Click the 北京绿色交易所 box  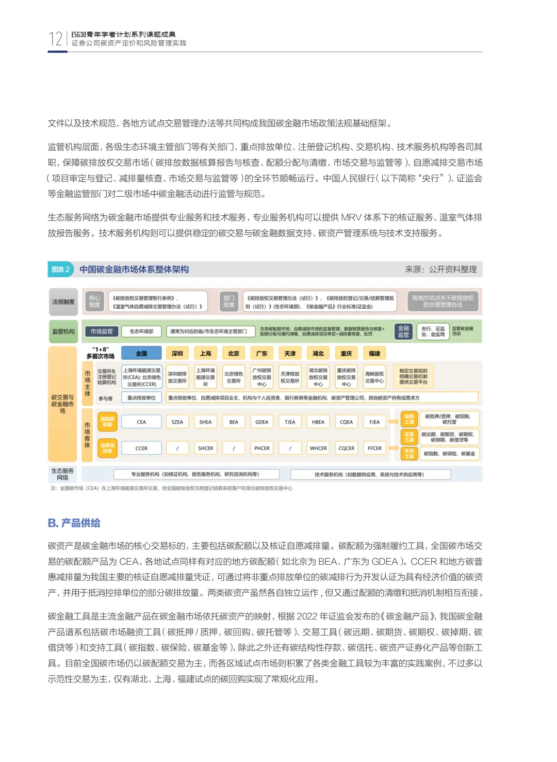pyautogui.click(x=234, y=377)
